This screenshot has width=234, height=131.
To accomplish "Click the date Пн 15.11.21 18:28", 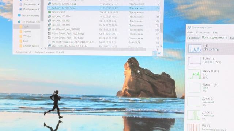I will [x=109, y=12].
